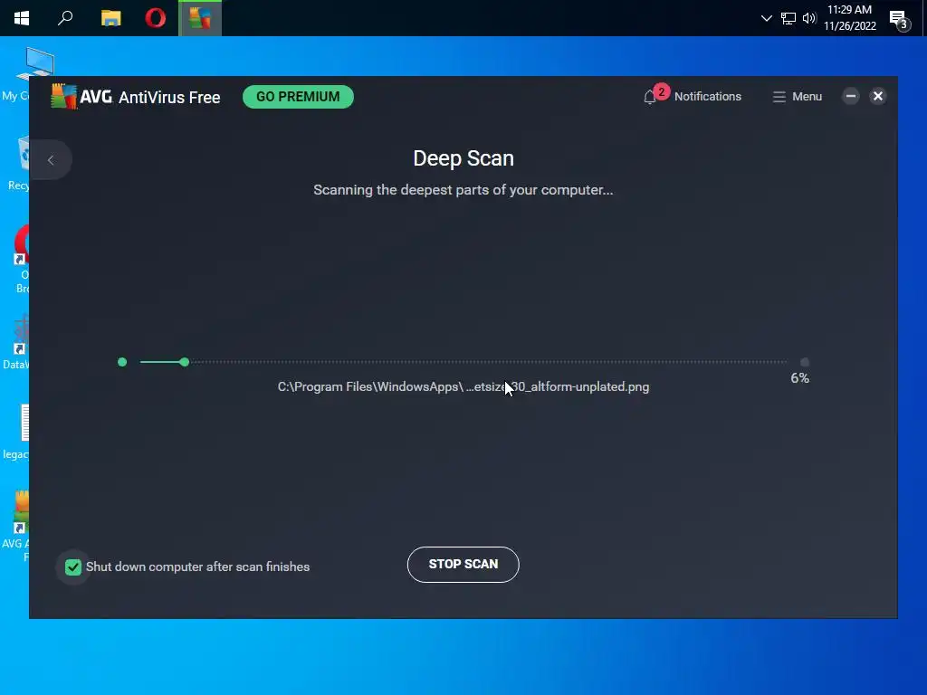
Task: Open the hamburger Menu
Action: tap(797, 96)
